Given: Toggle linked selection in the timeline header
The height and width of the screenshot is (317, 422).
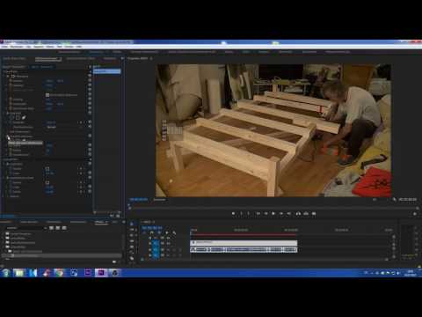Looking at the screenshot, I should coord(159,232).
